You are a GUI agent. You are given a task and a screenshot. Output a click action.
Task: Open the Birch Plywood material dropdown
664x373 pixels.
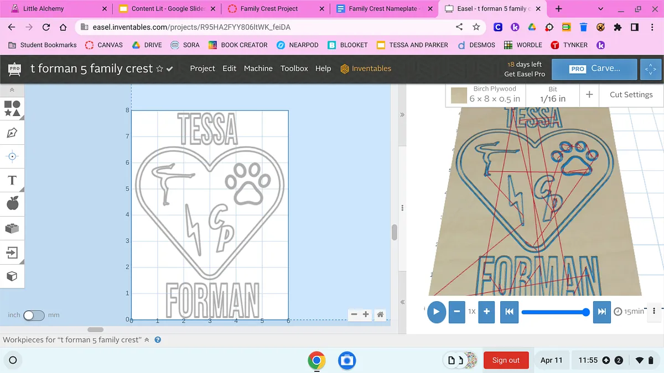tap(487, 95)
